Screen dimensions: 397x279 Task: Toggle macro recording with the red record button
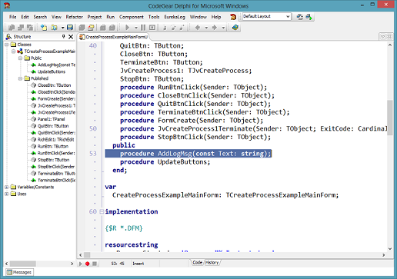coord(88,264)
